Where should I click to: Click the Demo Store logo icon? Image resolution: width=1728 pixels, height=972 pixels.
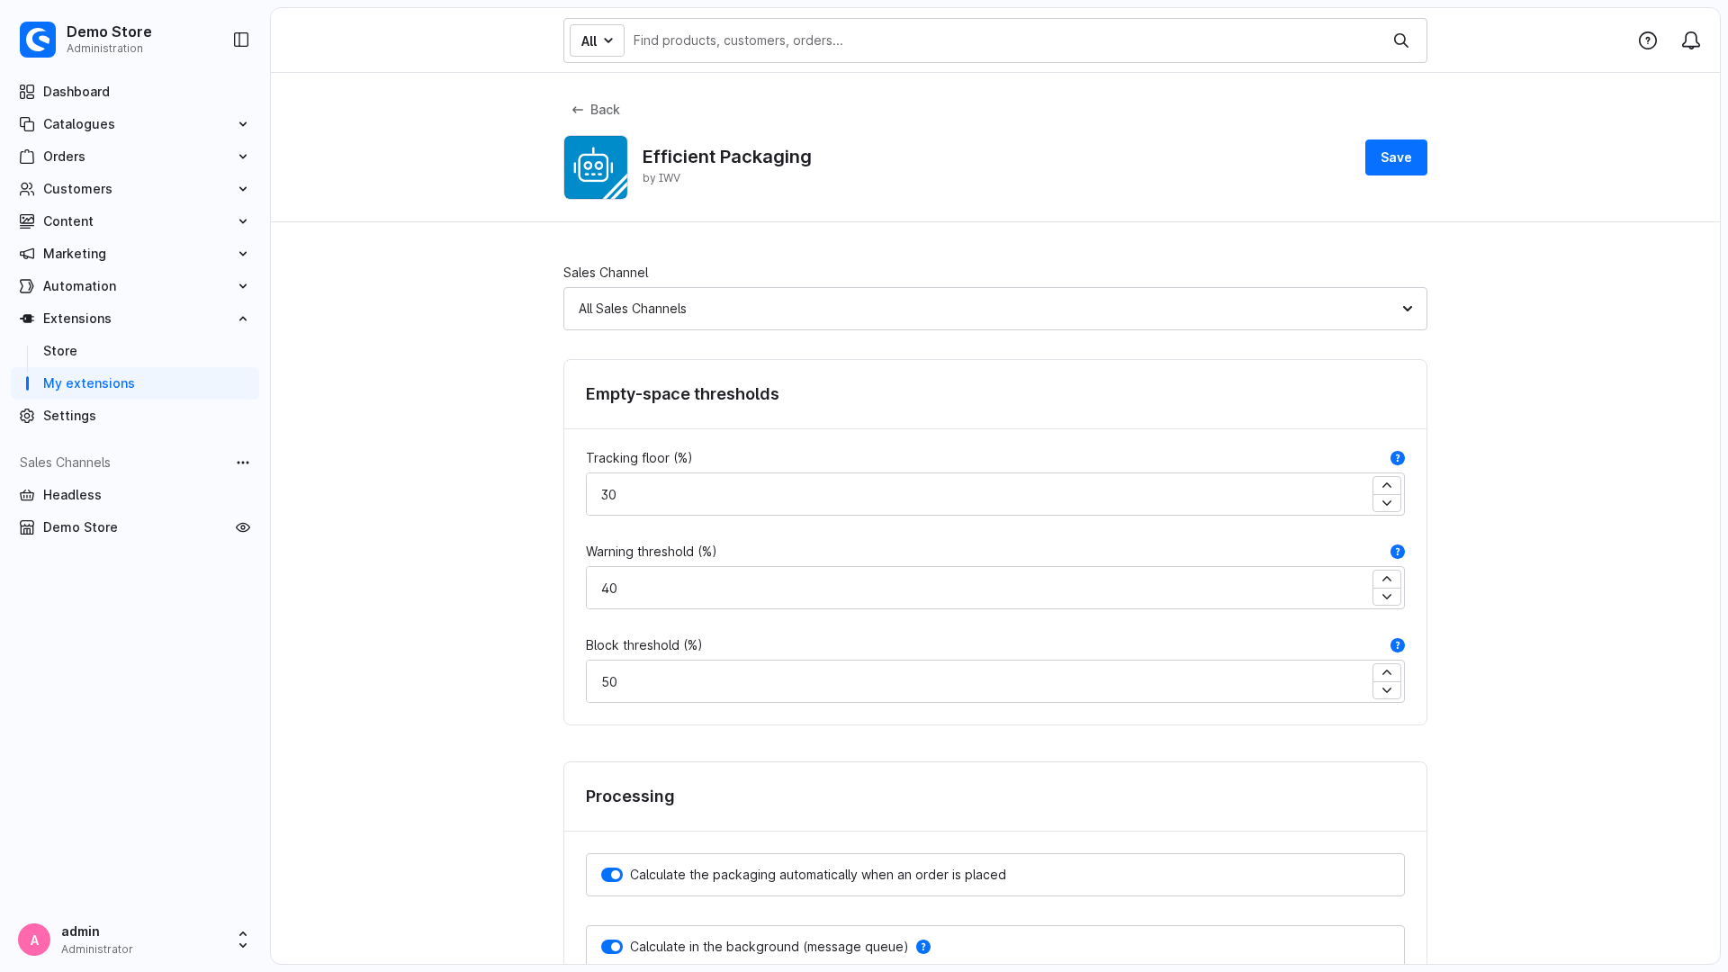click(x=38, y=40)
